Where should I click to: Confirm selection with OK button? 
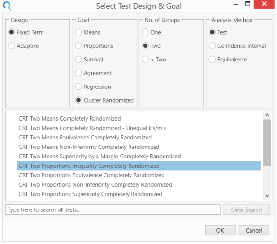pyautogui.click(x=220, y=230)
